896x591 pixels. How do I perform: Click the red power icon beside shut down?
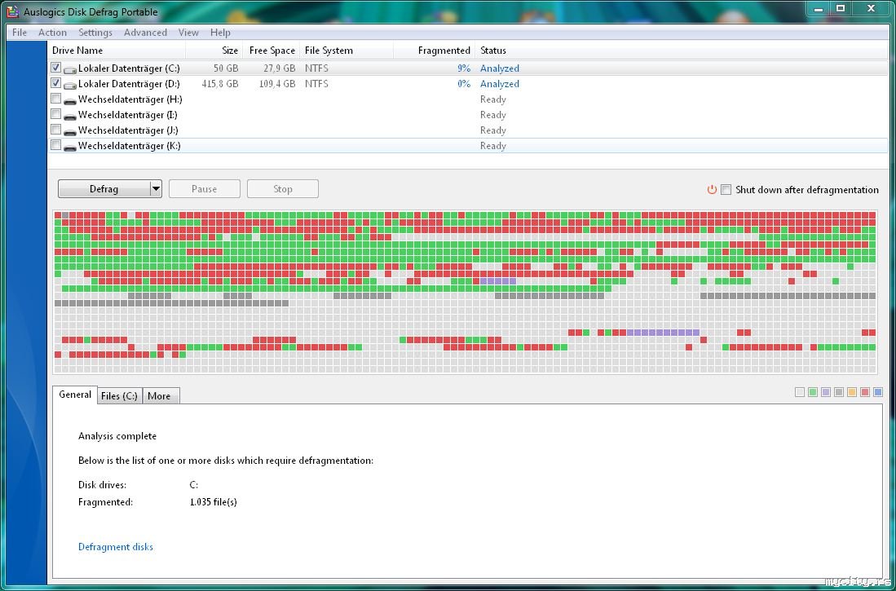712,189
